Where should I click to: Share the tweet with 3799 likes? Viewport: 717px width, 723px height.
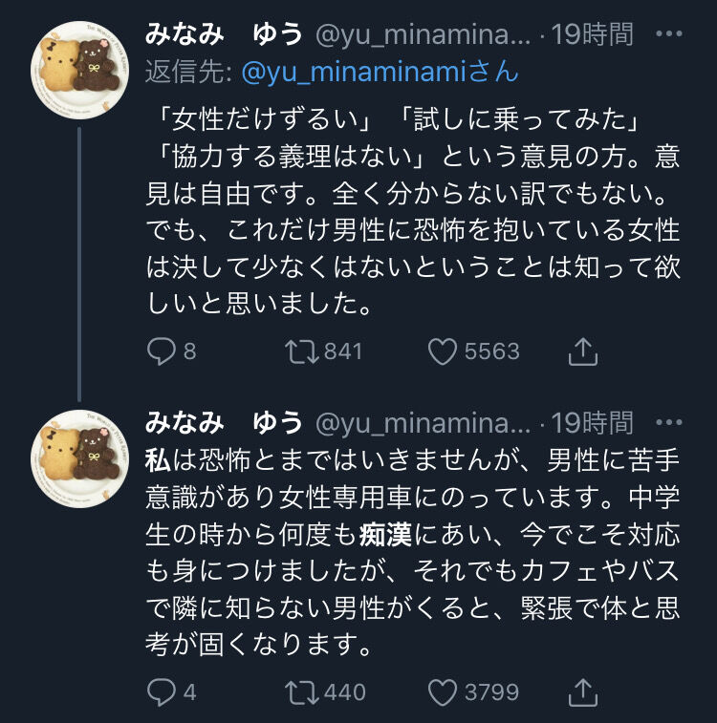[x=582, y=691]
